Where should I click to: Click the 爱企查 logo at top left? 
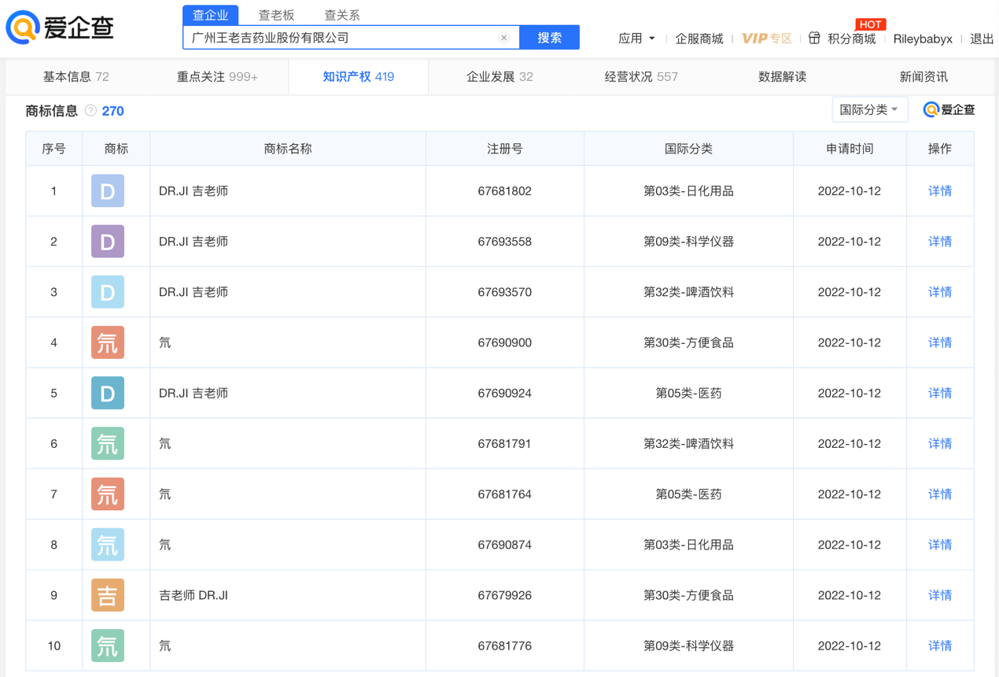[60, 28]
